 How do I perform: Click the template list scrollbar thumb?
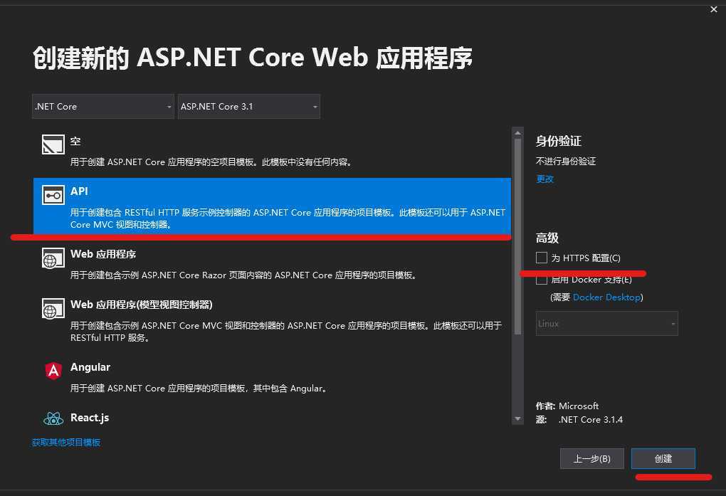coord(517,236)
